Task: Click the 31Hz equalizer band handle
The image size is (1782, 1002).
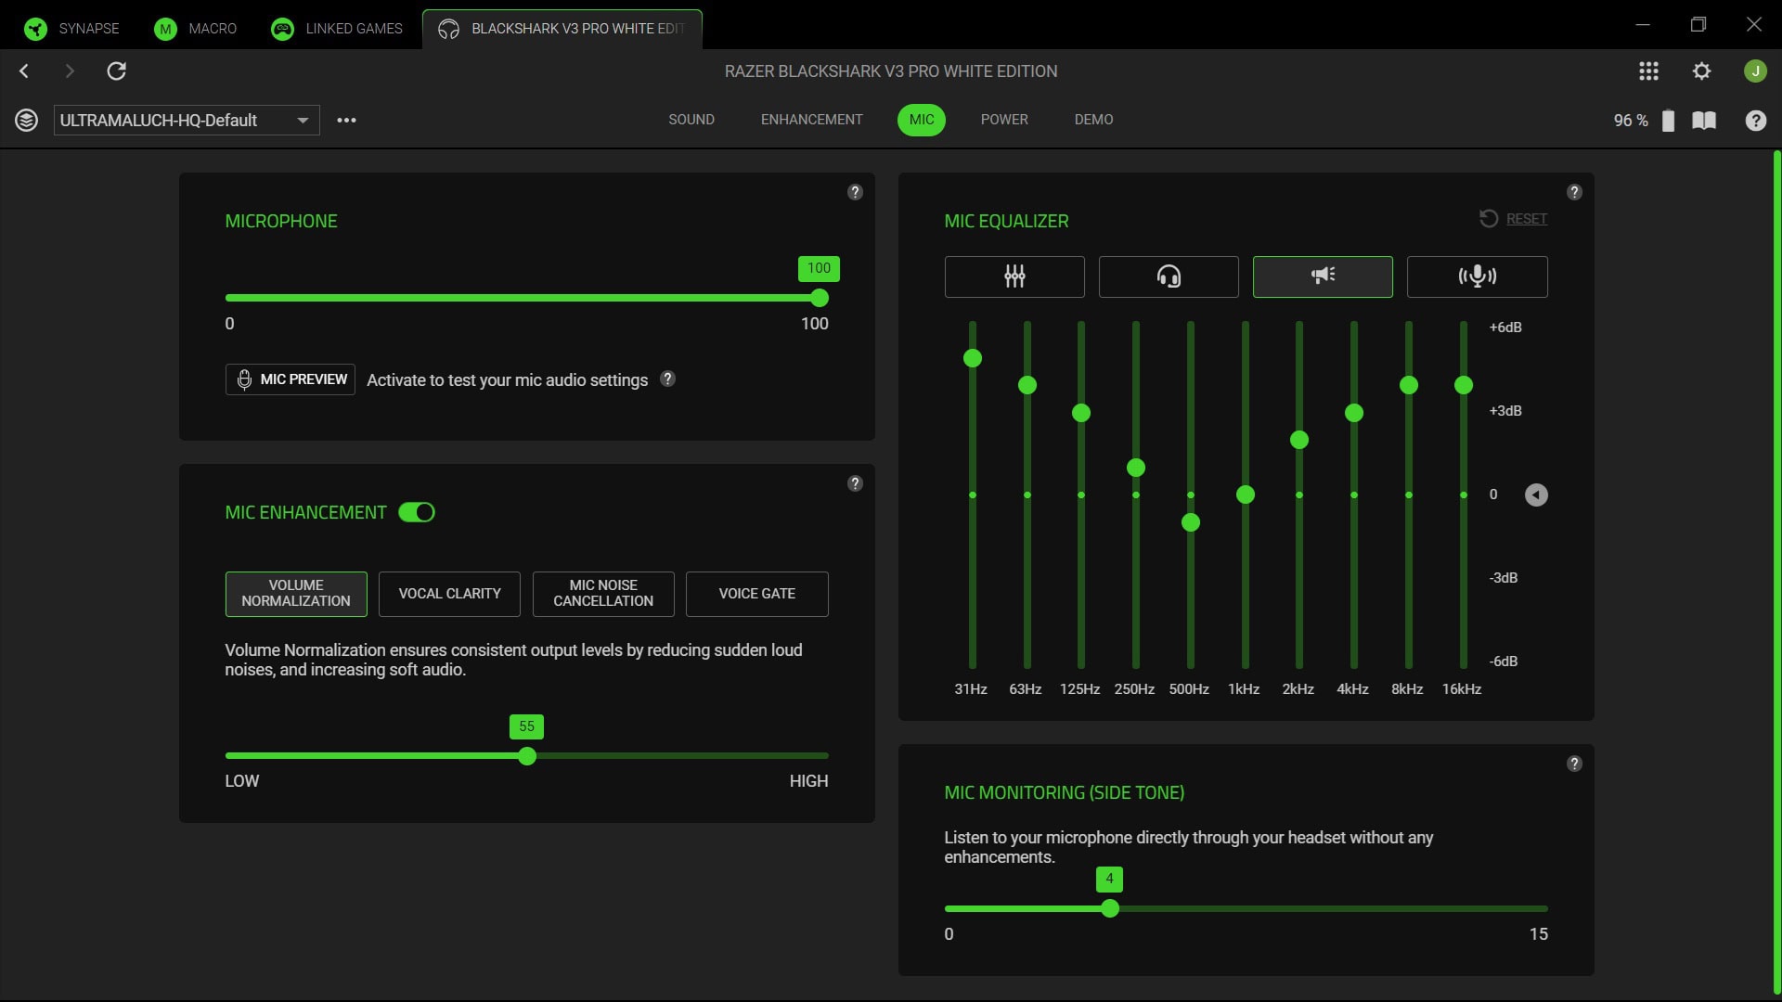Action: (973, 358)
